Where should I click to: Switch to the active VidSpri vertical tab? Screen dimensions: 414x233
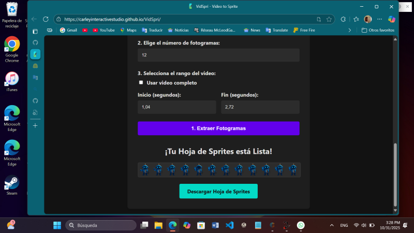[x=35, y=54]
